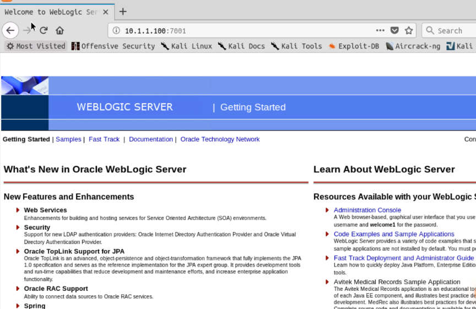Open a new tab with plus button

[123, 12]
